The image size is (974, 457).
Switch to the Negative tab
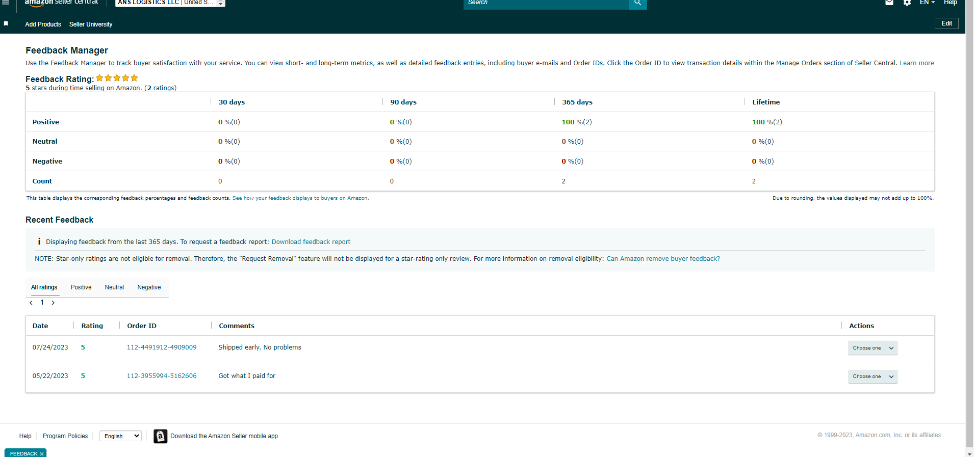click(149, 287)
